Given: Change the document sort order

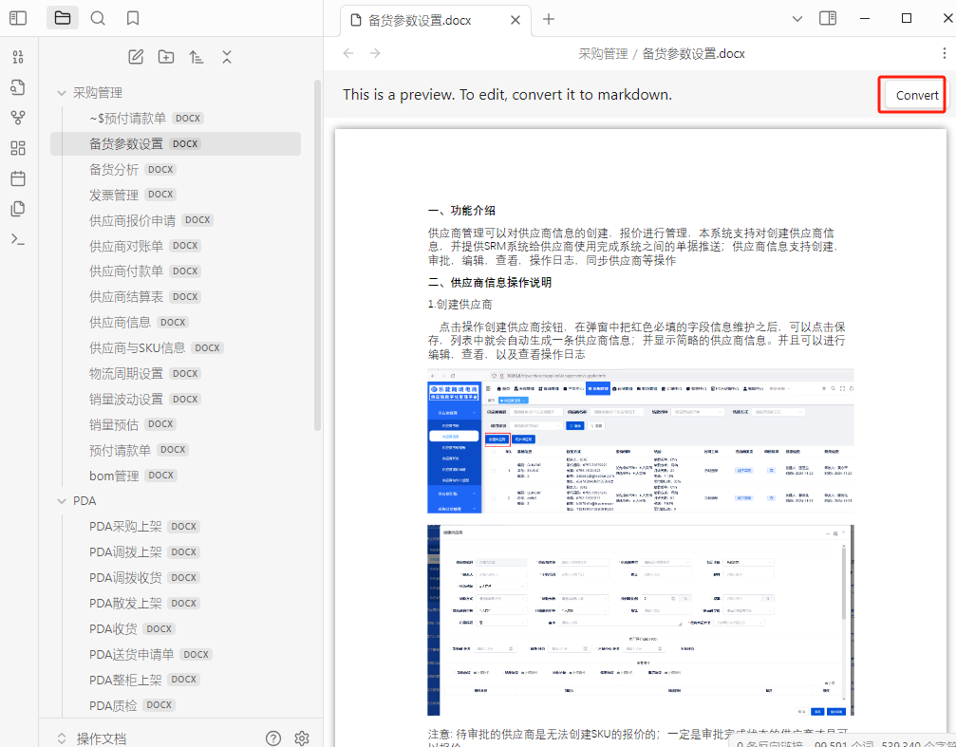Looking at the screenshot, I should coord(197,57).
